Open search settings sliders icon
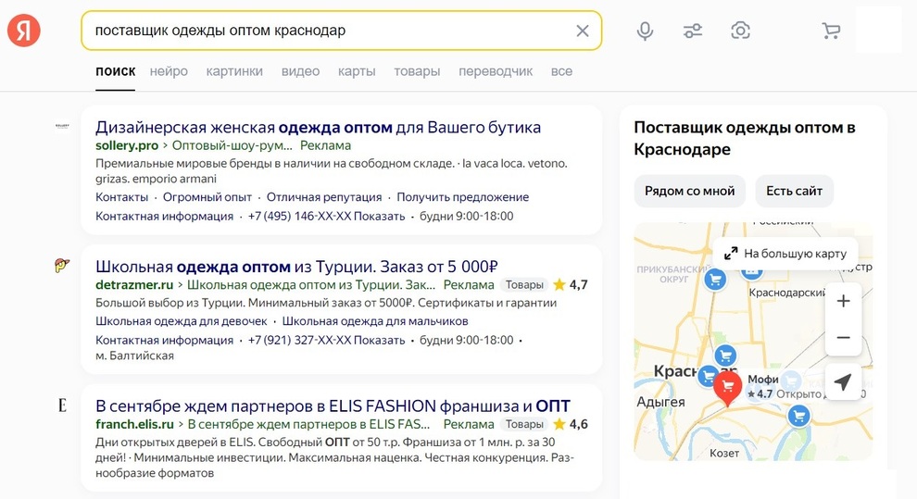This screenshot has width=917, height=499. click(x=693, y=31)
